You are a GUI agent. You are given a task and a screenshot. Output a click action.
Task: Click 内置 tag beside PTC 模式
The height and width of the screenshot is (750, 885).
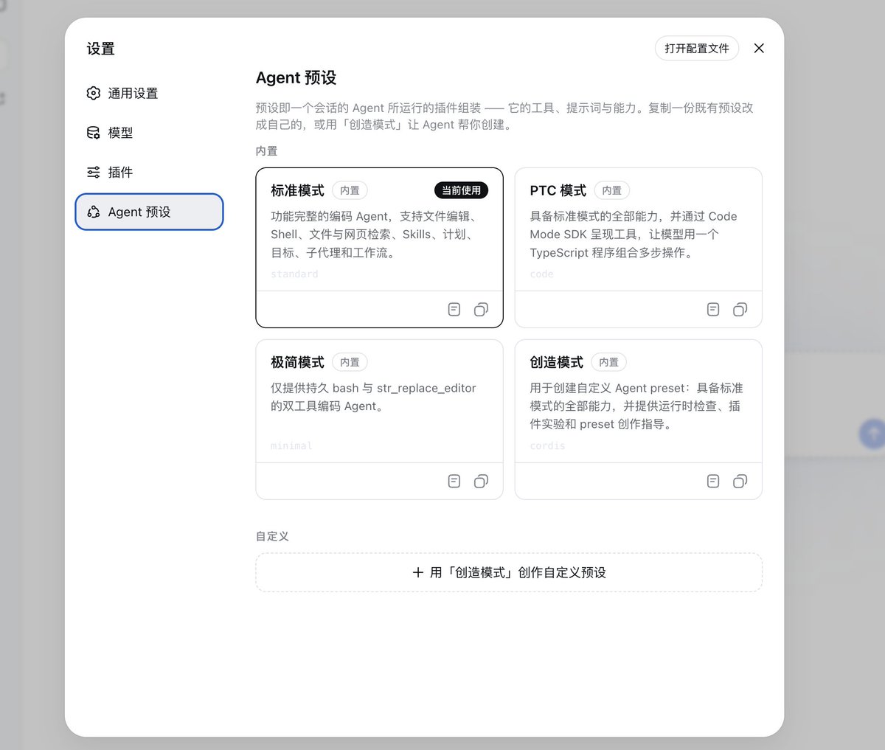[x=611, y=190]
